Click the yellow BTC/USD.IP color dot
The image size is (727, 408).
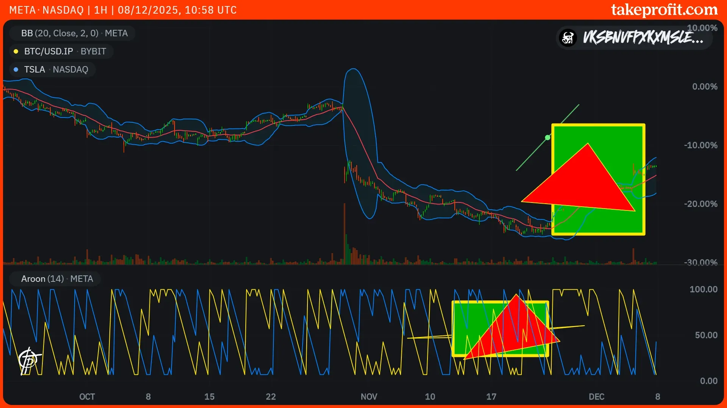coord(16,51)
